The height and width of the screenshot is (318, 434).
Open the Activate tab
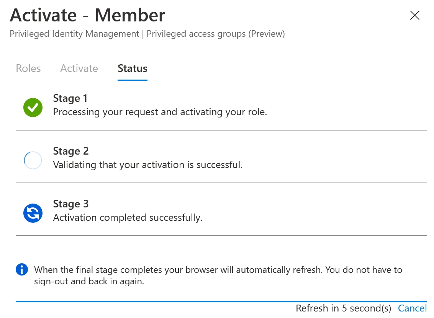click(79, 68)
